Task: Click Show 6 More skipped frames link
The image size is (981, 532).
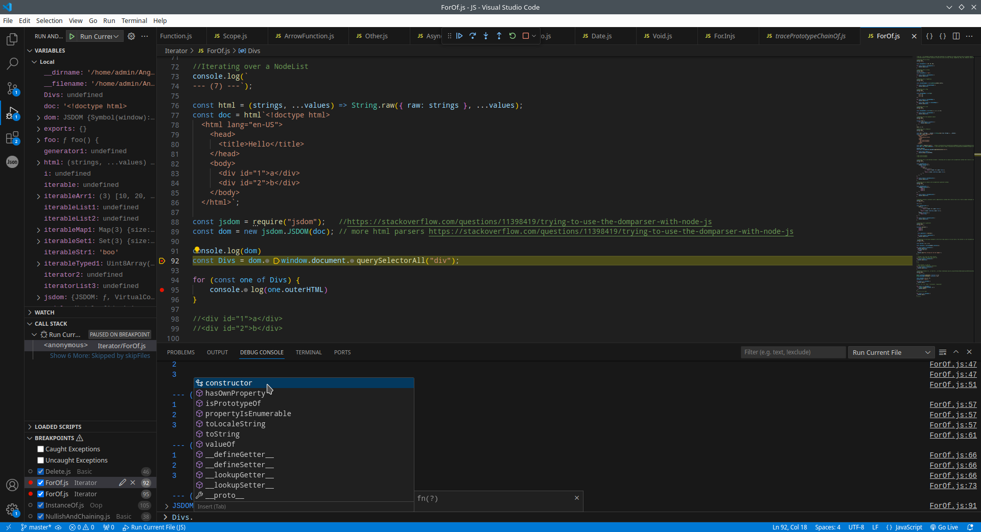Action: 100,356
